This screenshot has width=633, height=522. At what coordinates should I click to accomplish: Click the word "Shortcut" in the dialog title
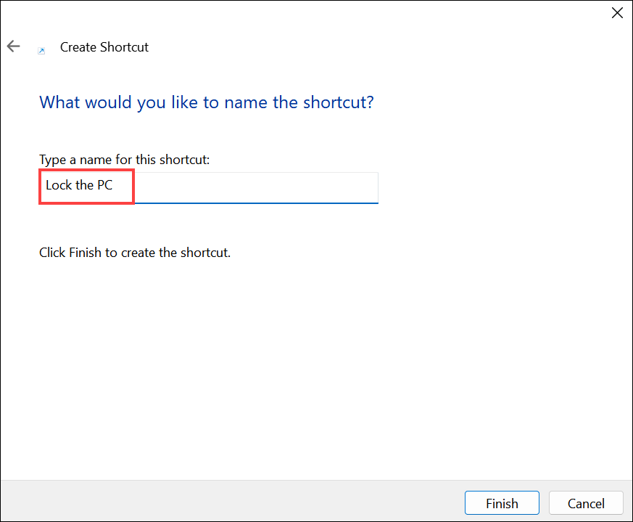[x=124, y=47]
